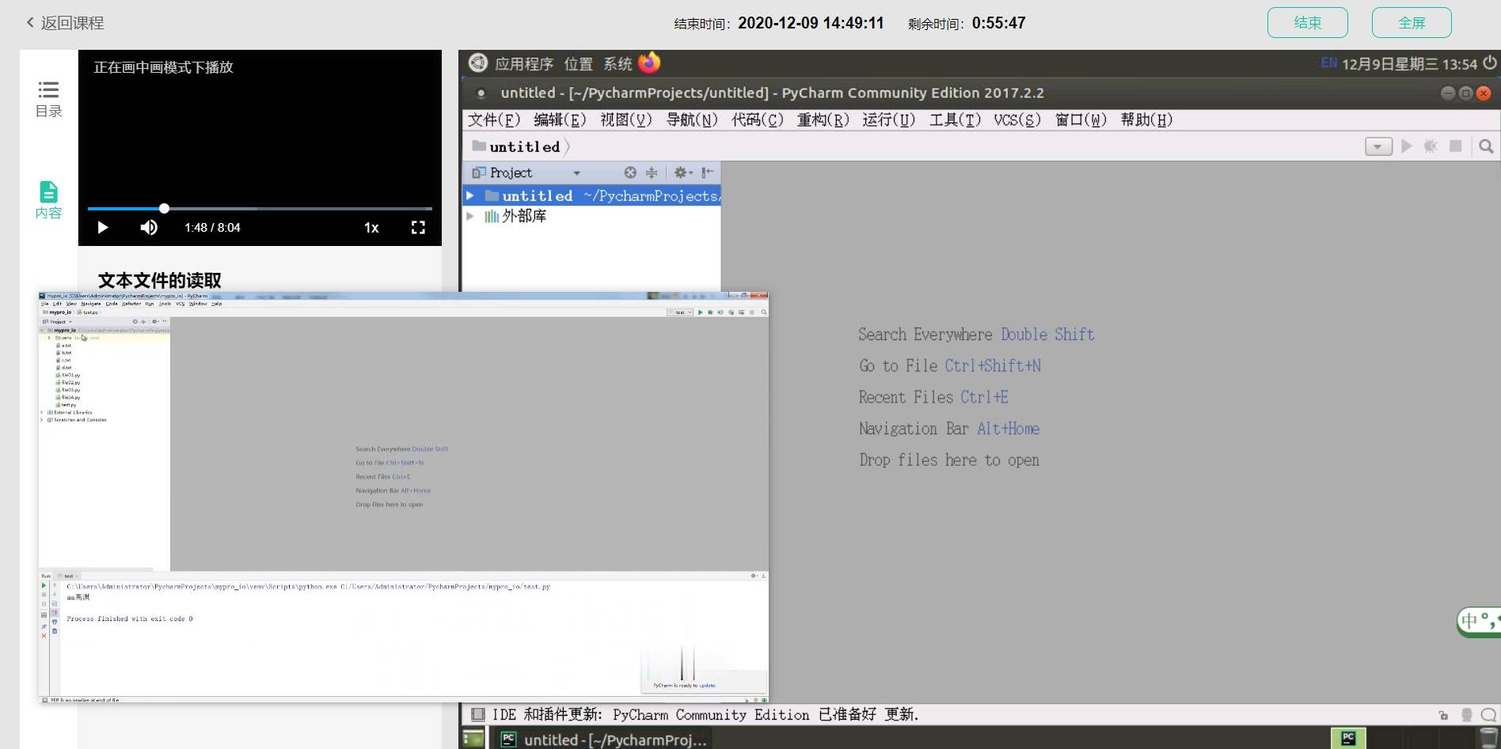Open the 位置 menu
This screenshot has width=1501, height=749.
(x=578, y=64)
